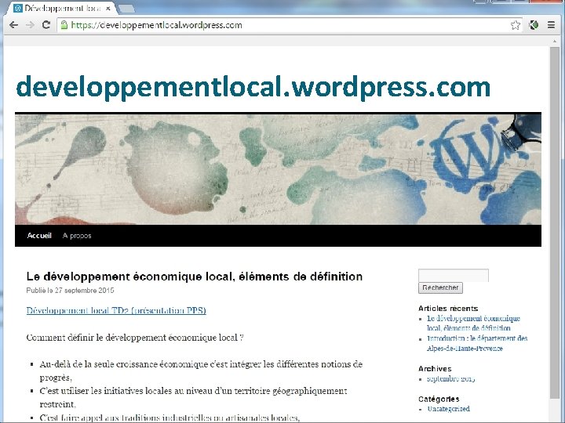
Task: Open the article title Le développement économique local
Action: pyautogui.click(x=195, y=277)
